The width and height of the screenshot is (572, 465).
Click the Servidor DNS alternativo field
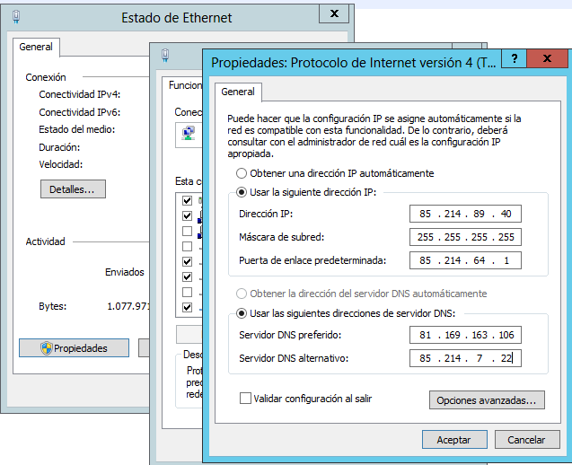[x=465, y=358]
